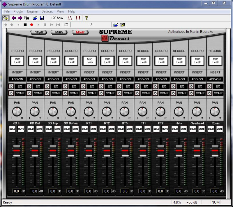Open EQ editor on Overhead channel
Screen dimensions: 233x207
pyautogui.click(x=200, y=86)
